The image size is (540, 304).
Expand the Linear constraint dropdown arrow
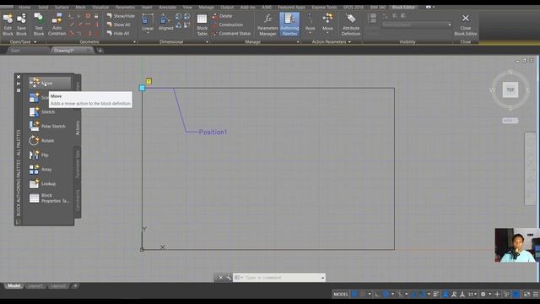click(x=148, y=33)
